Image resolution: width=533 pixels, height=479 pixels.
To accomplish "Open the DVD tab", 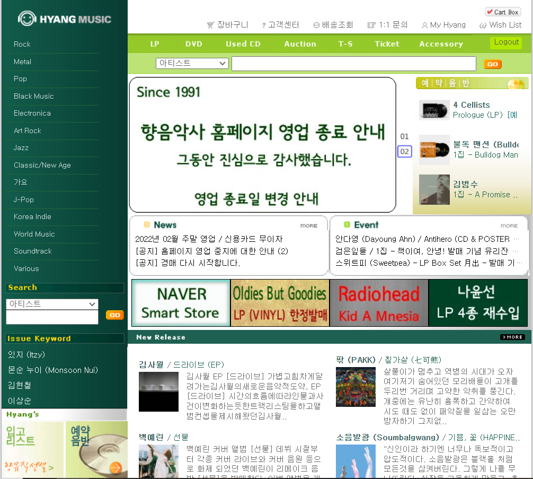I will 194,44.
